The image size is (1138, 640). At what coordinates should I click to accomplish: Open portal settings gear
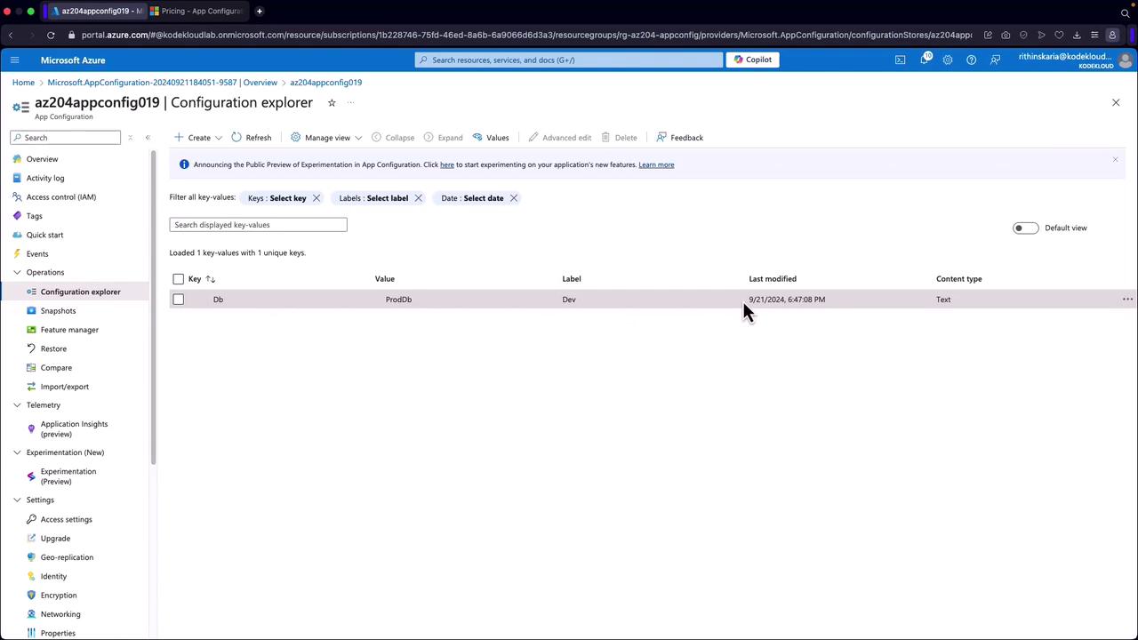click(948, 60)
